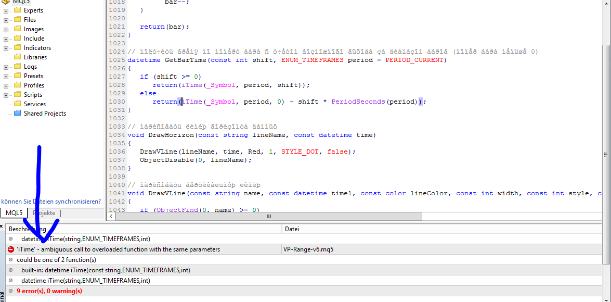Viewport: 611px width, 302px height.
Task: Expand the Files tree node
Action: point(6,20)
